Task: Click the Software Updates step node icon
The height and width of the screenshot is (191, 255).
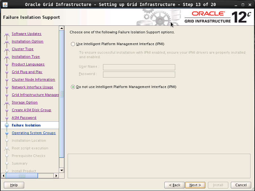Action: coord(7,34)
